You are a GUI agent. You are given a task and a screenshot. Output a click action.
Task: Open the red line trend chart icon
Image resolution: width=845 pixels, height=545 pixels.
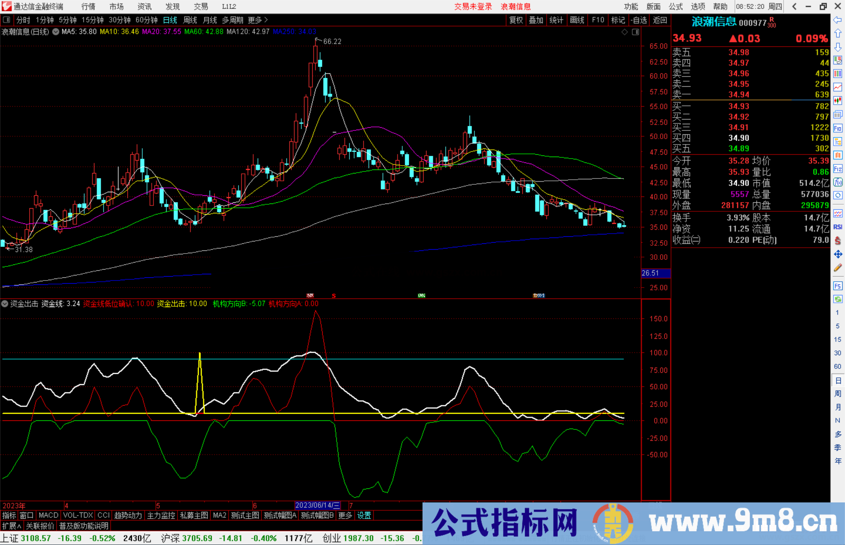pyautogui.click(x=838, y=87)
